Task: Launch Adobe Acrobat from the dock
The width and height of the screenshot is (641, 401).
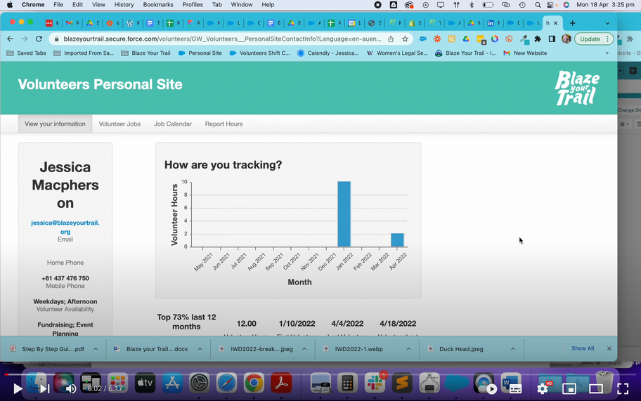Action: click(x=281, y=383)
